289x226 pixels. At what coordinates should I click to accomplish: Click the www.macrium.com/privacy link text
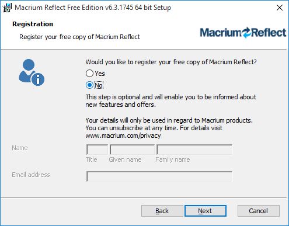(123, 135)
